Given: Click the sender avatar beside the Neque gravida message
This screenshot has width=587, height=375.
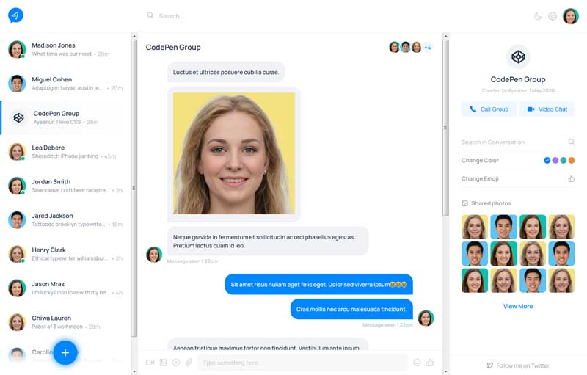Looking at the screenshot, I should [x=154, y=255].
